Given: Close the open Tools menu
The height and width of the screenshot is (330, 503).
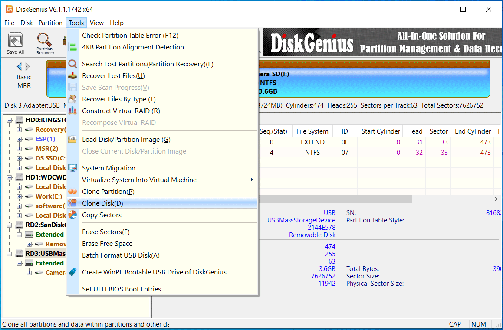Looking at the screenshot, I should [x=76, y=23].
